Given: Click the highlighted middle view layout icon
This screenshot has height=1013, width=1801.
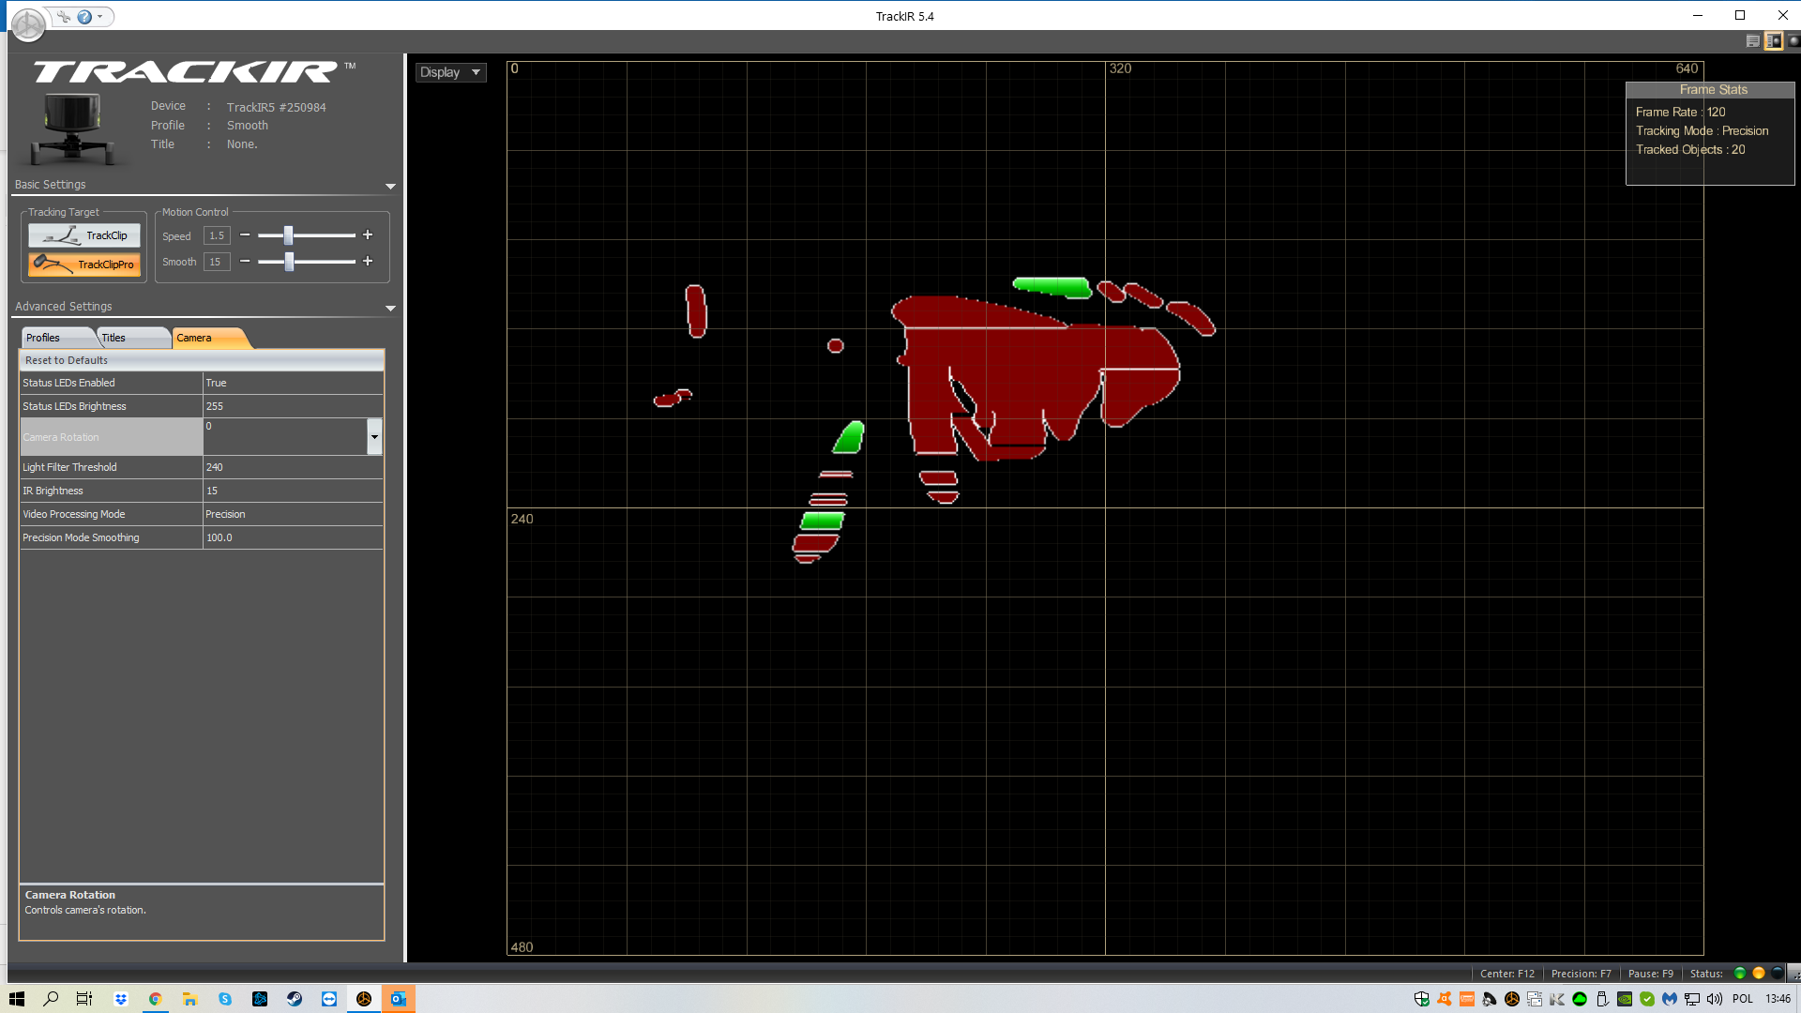Looking at the screenshot, I should pyautogui.click(x=1773, y=41).
